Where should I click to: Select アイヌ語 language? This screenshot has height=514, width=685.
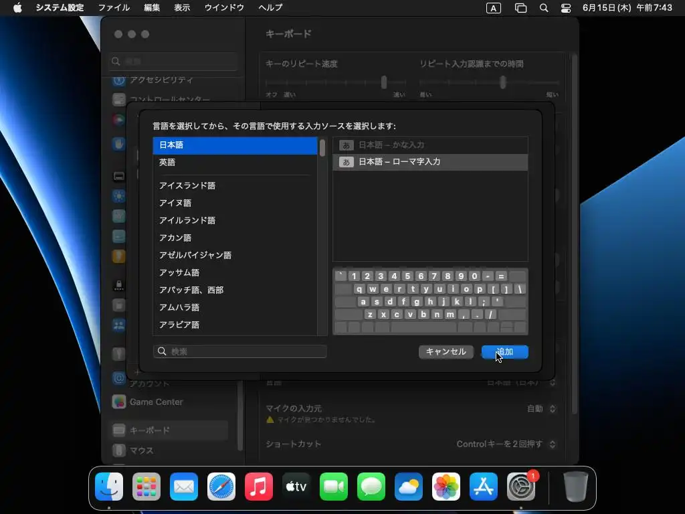click(235, 203)
